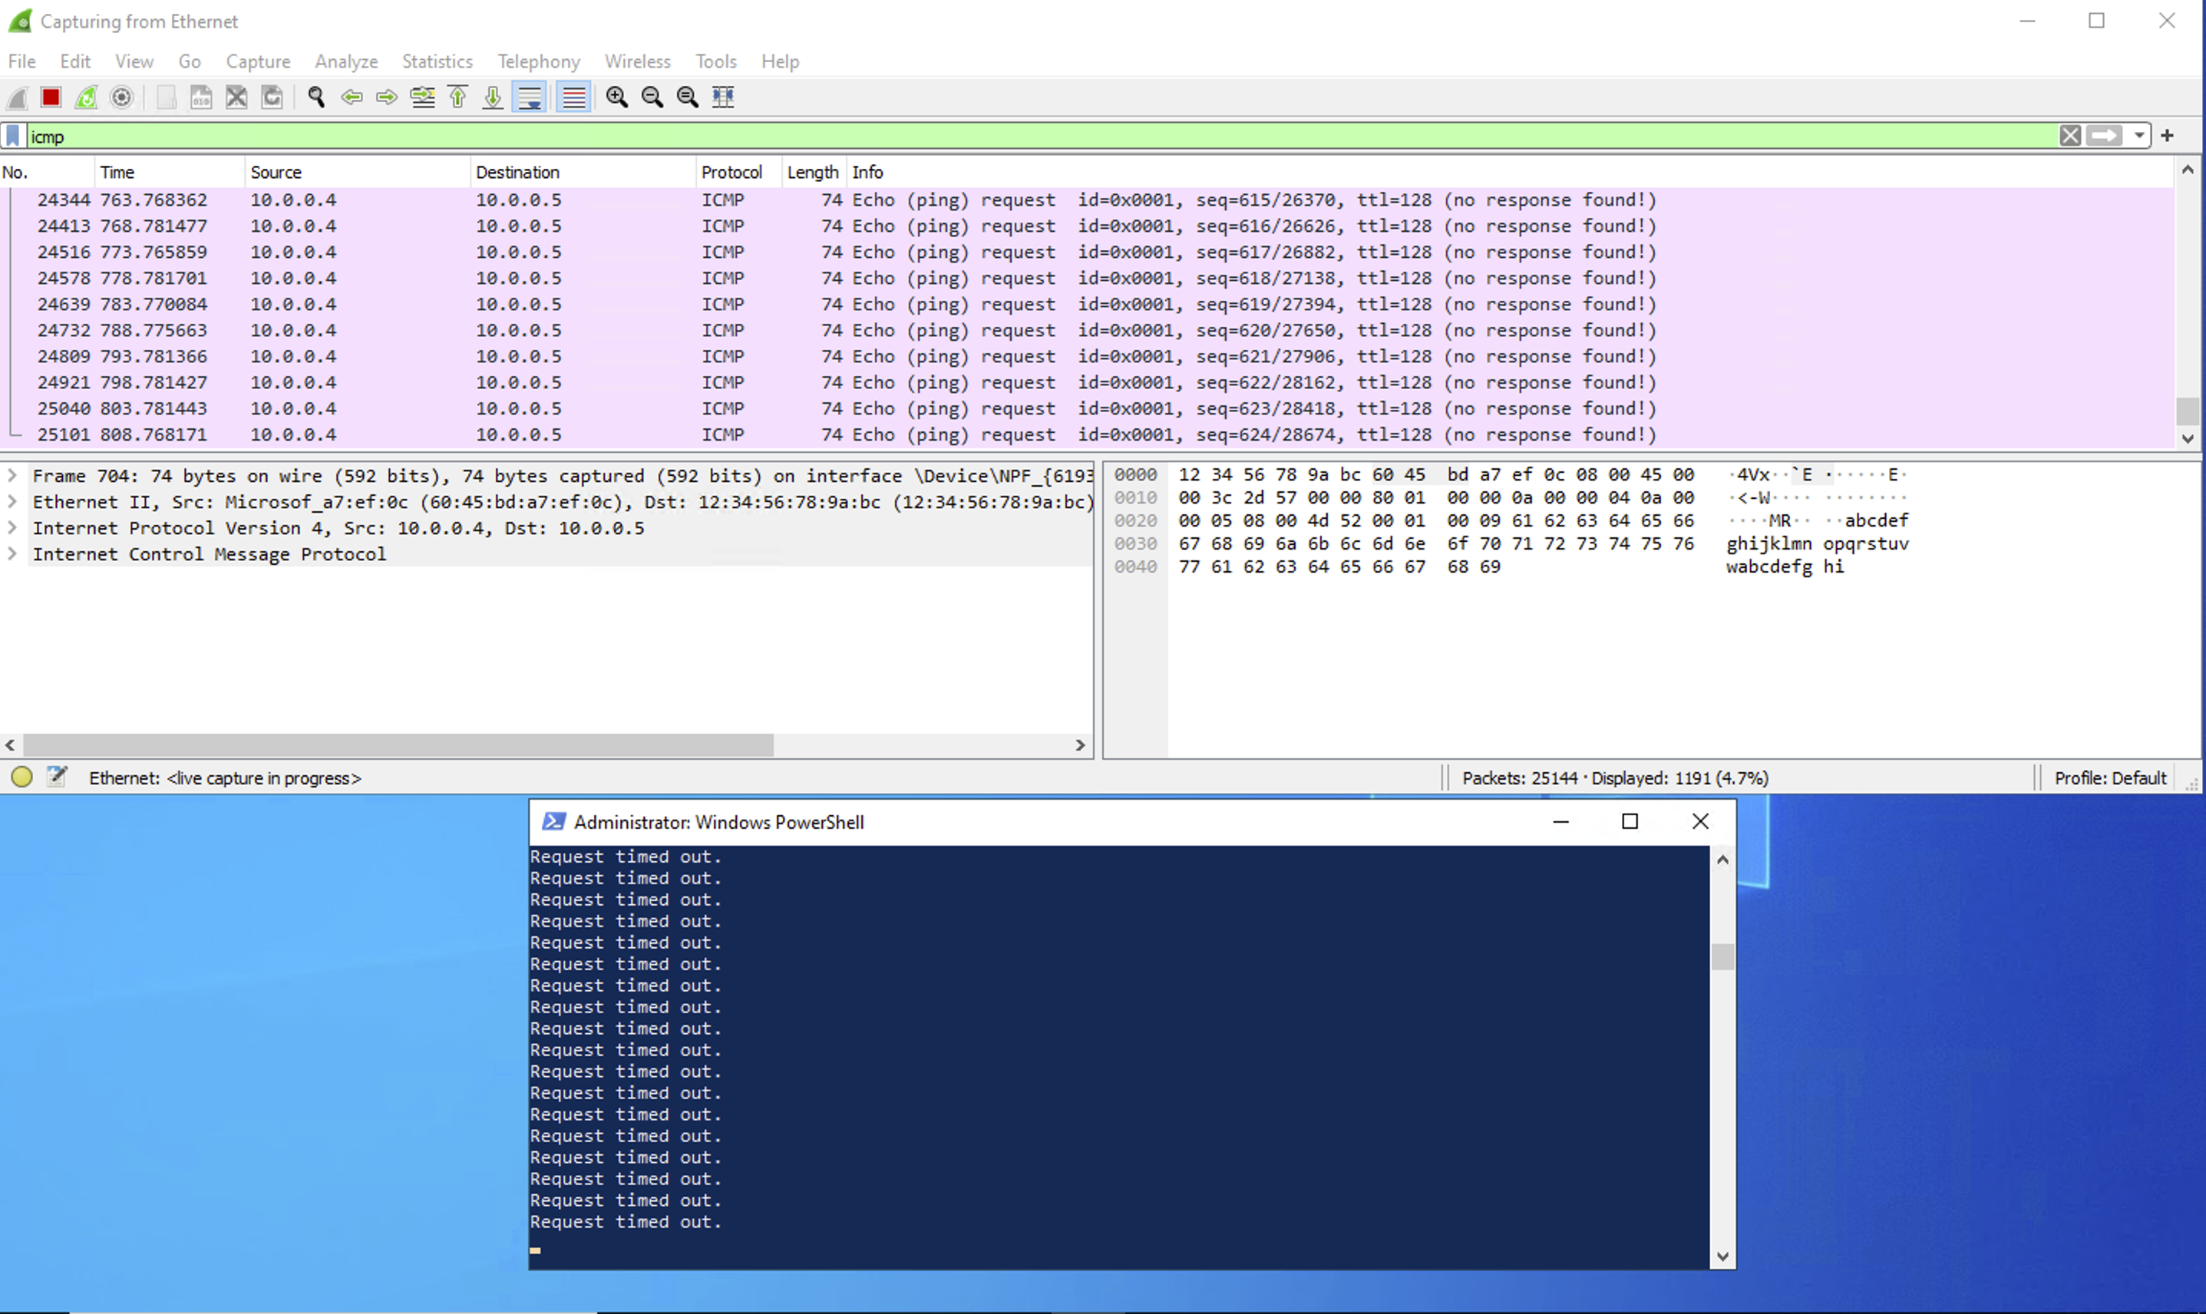The width and height of the screenshot is (2206, 1314).
Task: Open capture file properties notepad icon
Action: (x=58, y=778)
